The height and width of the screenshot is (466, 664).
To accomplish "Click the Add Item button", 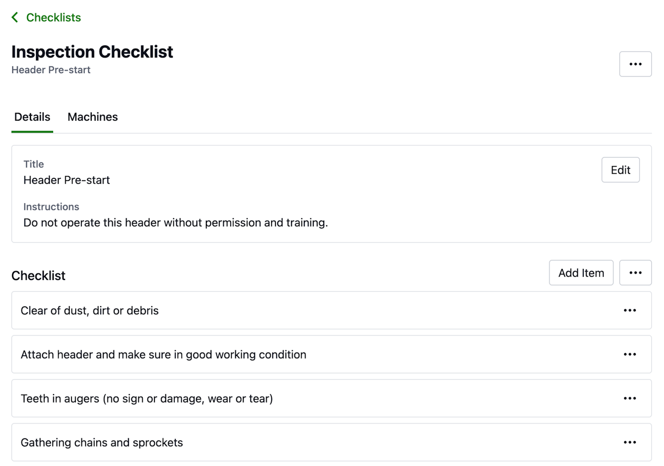I will coord(581,272).
